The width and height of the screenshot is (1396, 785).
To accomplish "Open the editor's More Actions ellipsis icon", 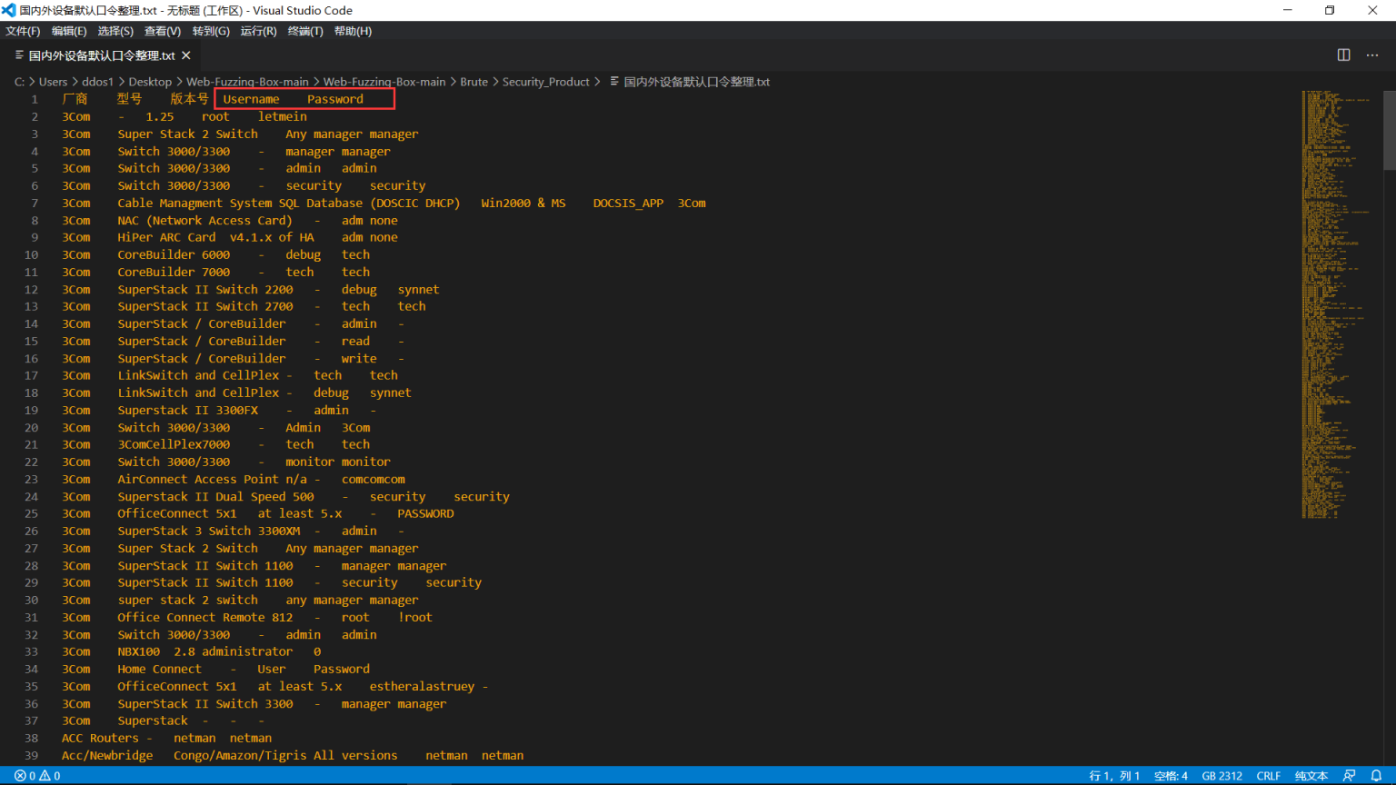I will click(x=1372, y=55).
